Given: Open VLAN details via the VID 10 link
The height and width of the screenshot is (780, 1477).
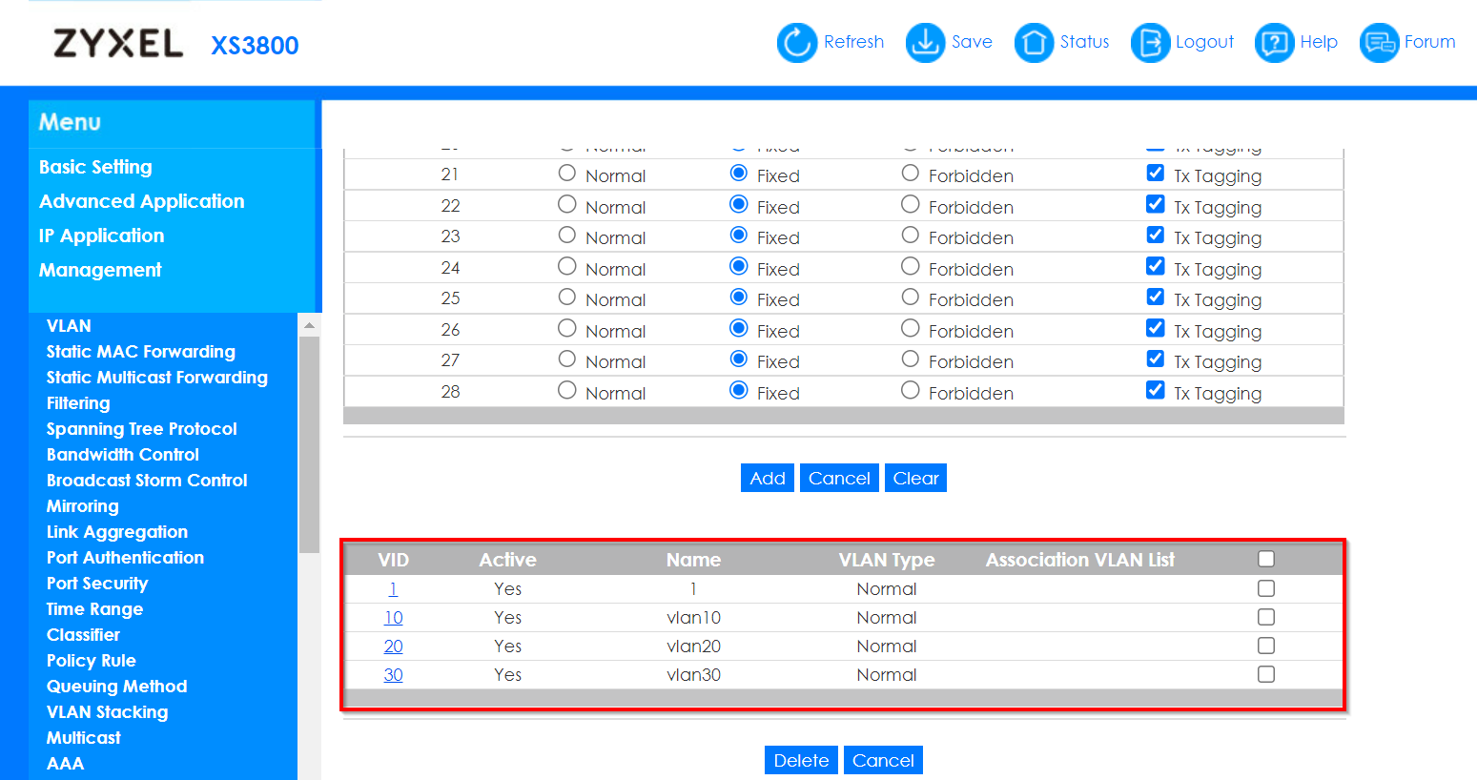Looking at the screenshot, I should pyautogui.click(x=393, y=617).
